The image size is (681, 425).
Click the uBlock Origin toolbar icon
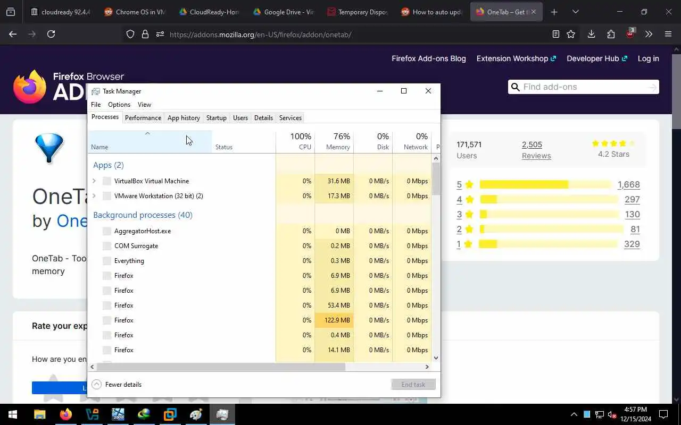pos(630,33)
